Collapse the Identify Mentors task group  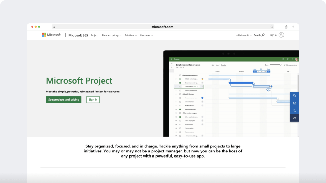point(182,94)
